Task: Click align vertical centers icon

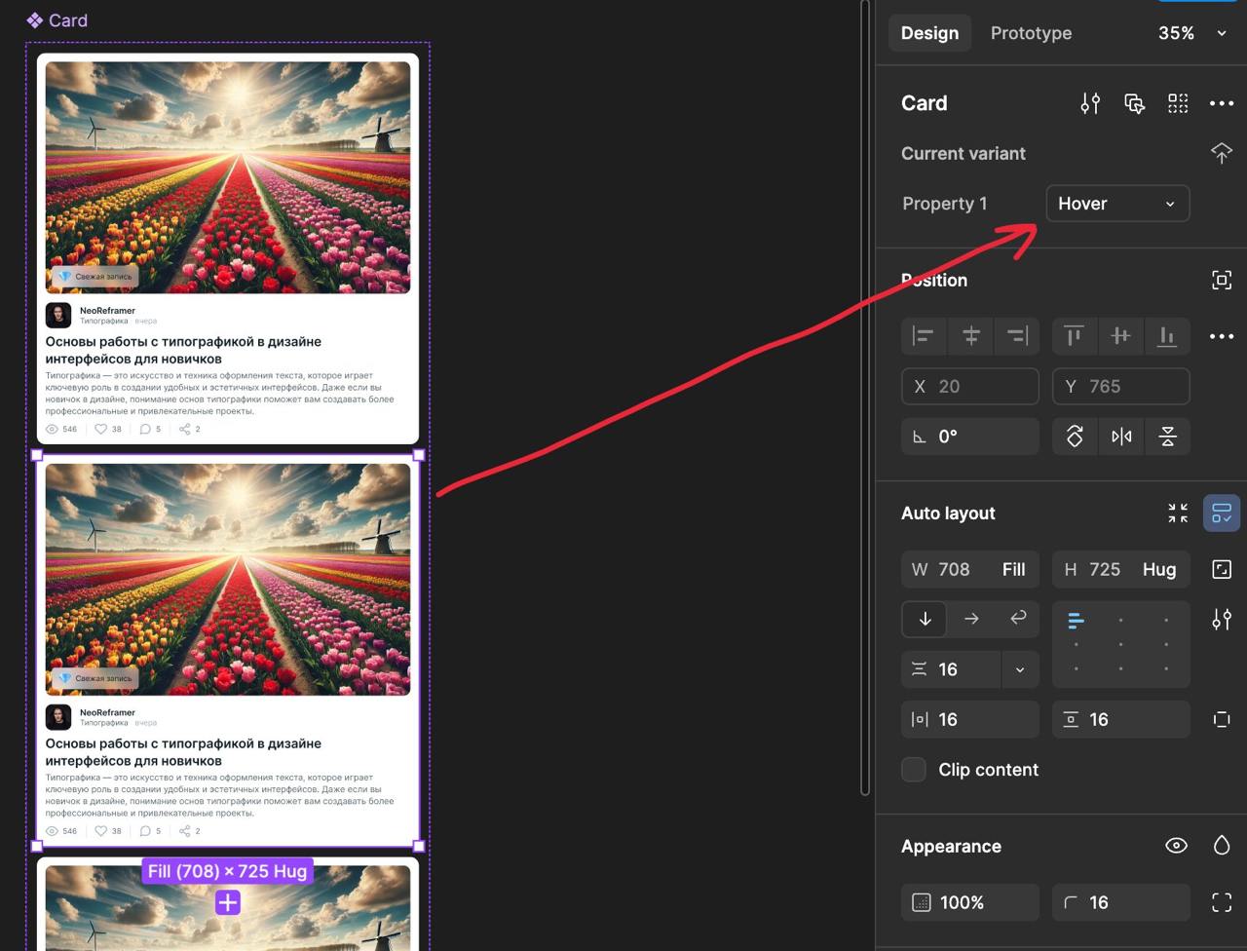Action: (1120, 336)
